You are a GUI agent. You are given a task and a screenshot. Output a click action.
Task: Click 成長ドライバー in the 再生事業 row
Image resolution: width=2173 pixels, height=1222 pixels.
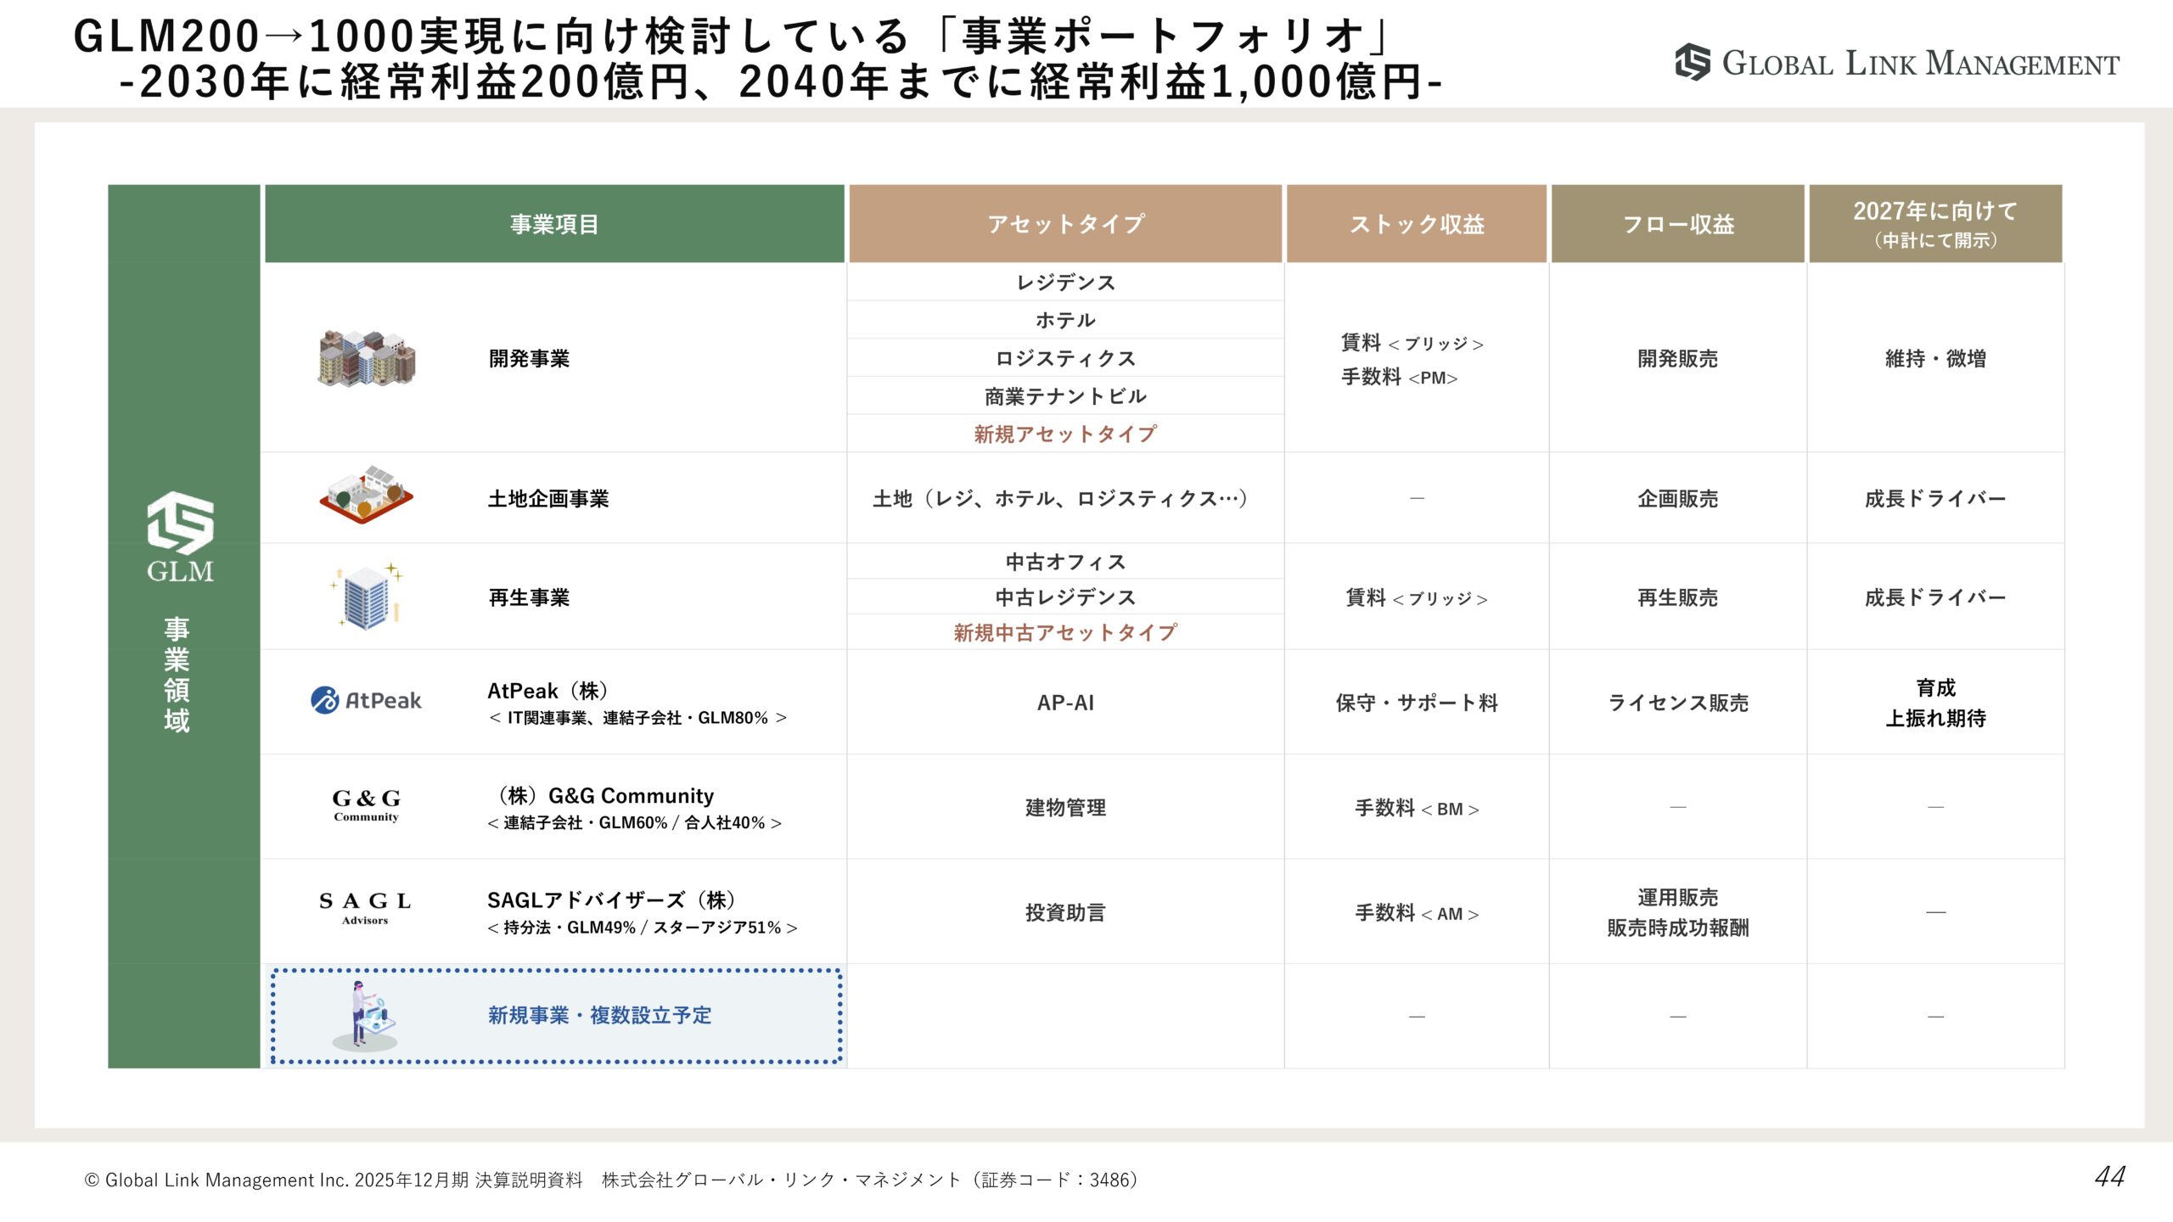(x=1935, y=597)
